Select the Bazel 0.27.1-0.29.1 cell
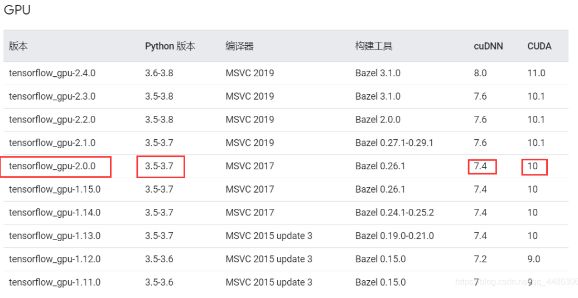The image size is (578, 298). tap(394, 143)
